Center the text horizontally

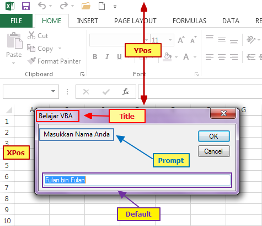[222, 57]
